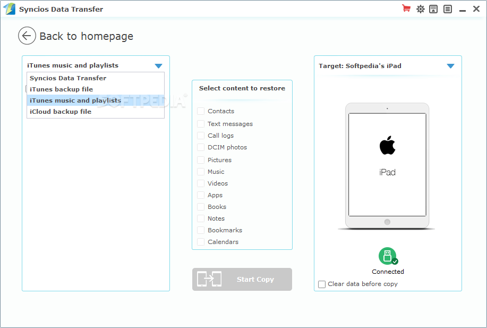Enable Clear data before copy

point(322,284)
